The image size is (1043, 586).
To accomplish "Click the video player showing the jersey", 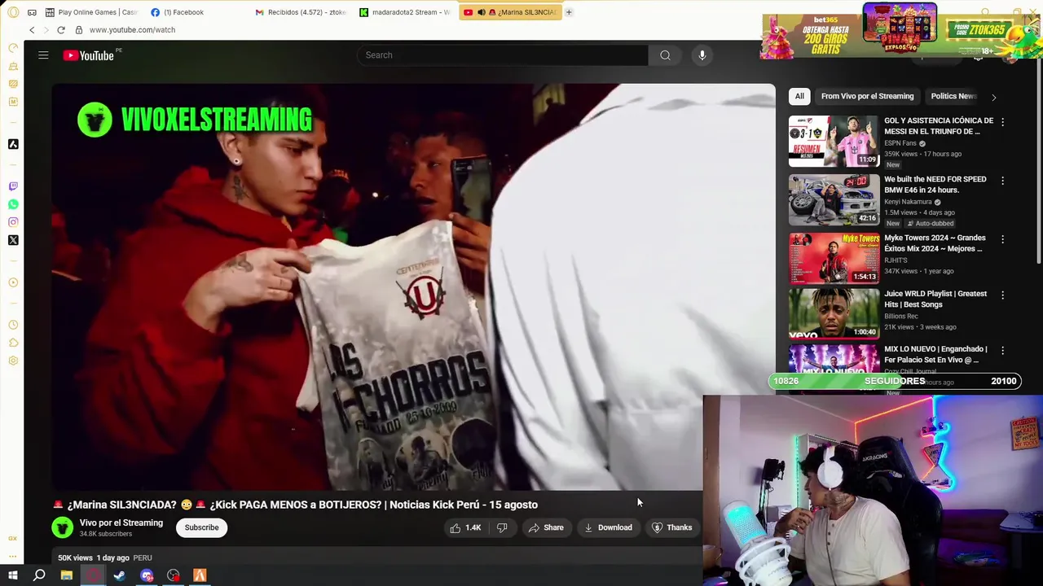I will pyautogui.click(x=413, y=286).
